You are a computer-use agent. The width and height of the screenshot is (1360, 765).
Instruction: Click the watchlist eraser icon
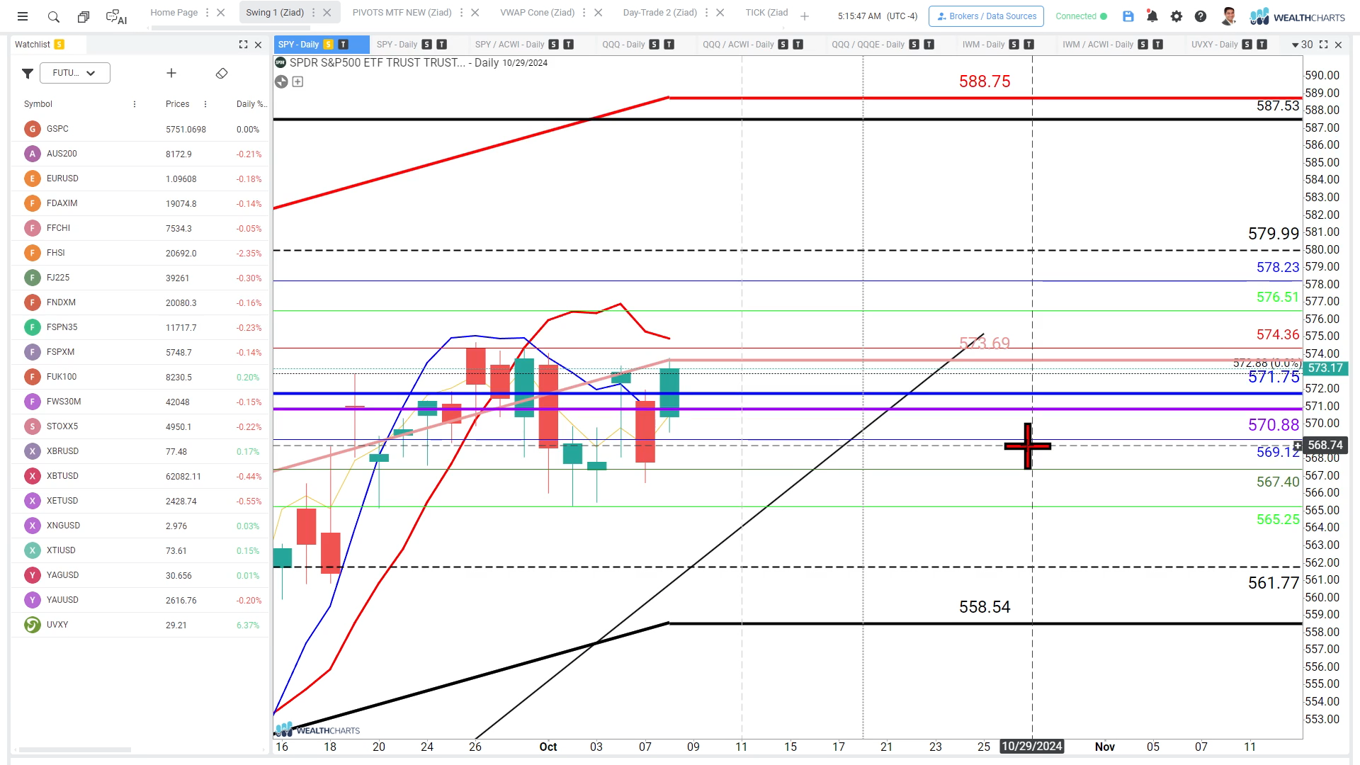tap(222, 73)
